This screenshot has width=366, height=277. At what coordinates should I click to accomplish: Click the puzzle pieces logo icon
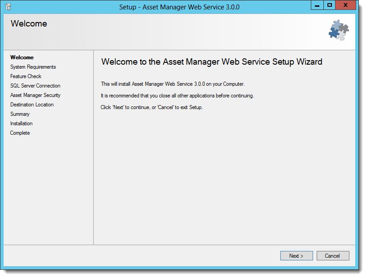pos(339,30)
